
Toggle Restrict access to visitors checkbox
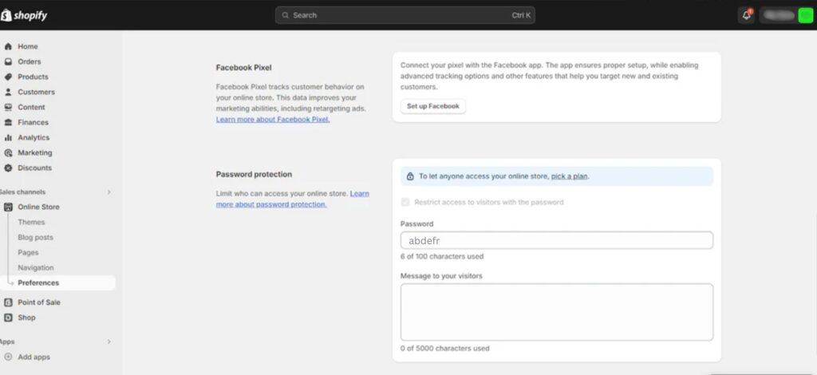tap(406, 203)
